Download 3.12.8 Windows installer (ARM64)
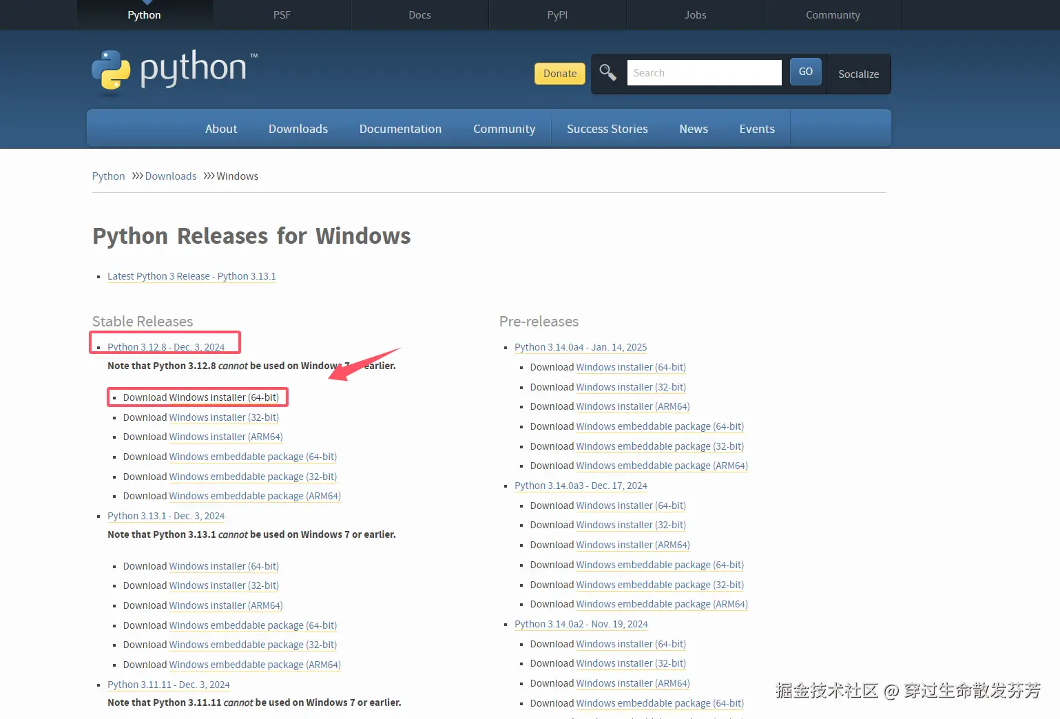1060x719 pixels. point(226,437)
